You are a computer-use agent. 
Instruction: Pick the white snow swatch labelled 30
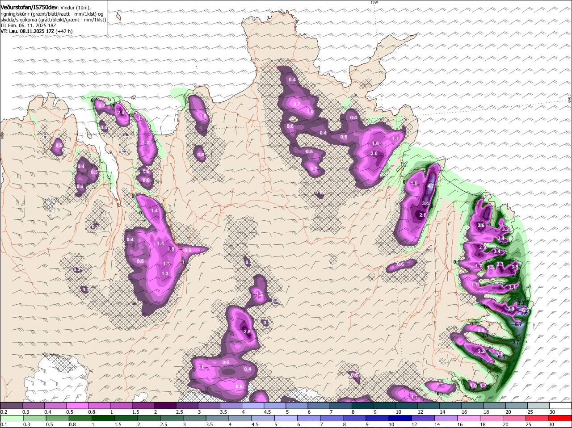click(x=560, y=406)
